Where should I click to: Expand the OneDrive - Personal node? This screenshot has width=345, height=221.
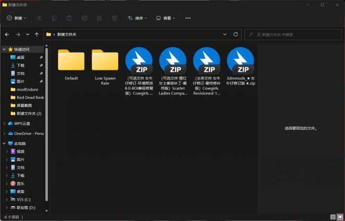pos(4,133)
